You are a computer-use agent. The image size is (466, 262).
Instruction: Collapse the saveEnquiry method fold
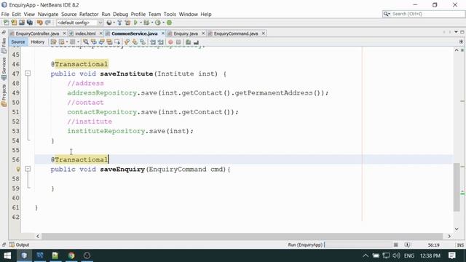pyautogui.click(x=28, y=169)
